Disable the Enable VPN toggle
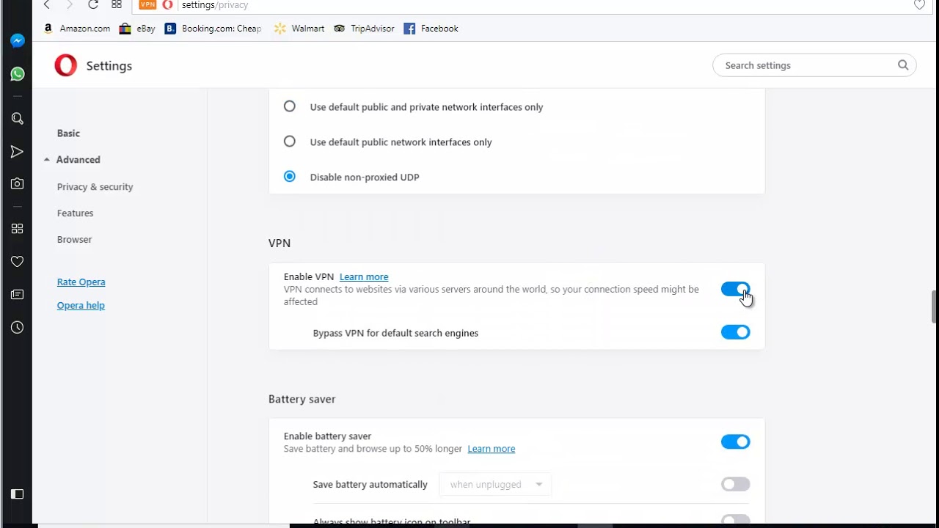Screen dimensions: 939x528 pos(735,289)
